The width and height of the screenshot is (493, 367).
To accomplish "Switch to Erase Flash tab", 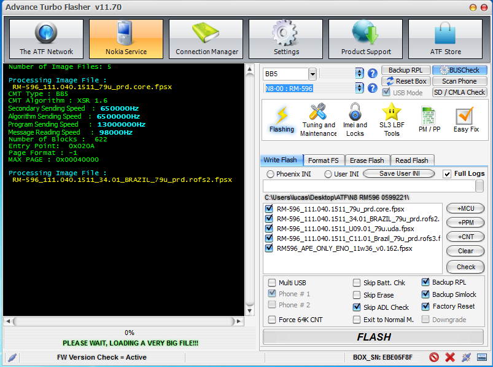I will tap(367, 160).
